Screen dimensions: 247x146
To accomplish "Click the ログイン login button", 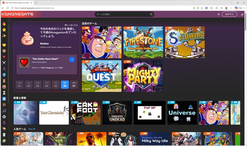I will click(x=229, y=14).
